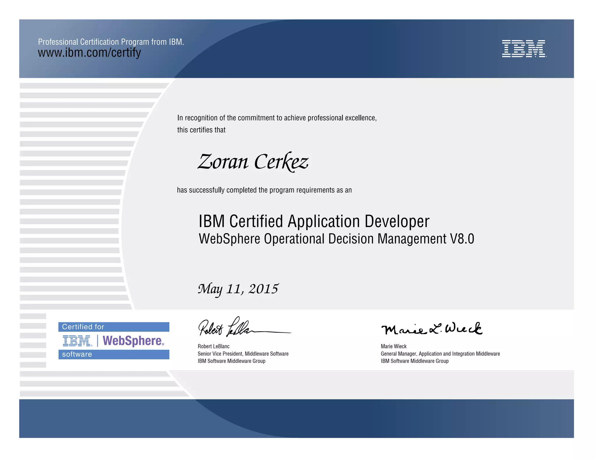The height and width of the screenshot is (460, 596).
Task: Click Marie L. Wieck's handwritten signature
Action: [432, 329]
